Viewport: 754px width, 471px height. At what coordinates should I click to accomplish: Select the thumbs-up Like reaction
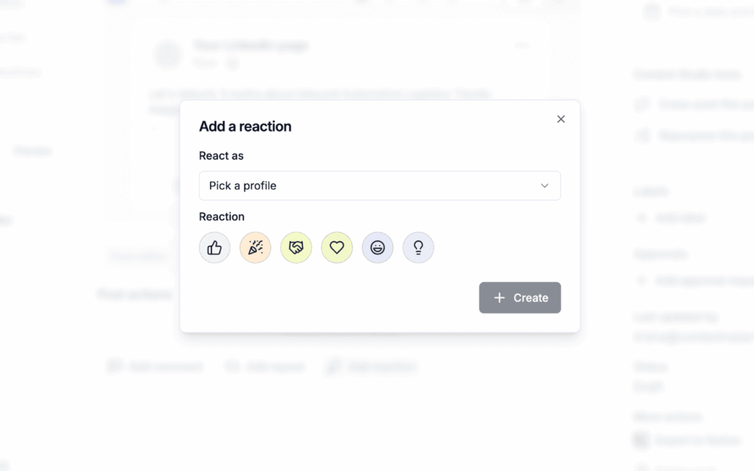click(x=214, y=248)
